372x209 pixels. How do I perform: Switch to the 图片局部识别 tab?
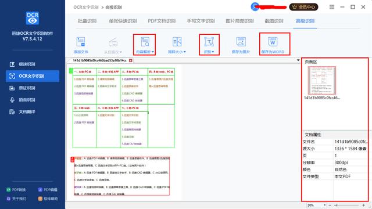tap(239, 21)
